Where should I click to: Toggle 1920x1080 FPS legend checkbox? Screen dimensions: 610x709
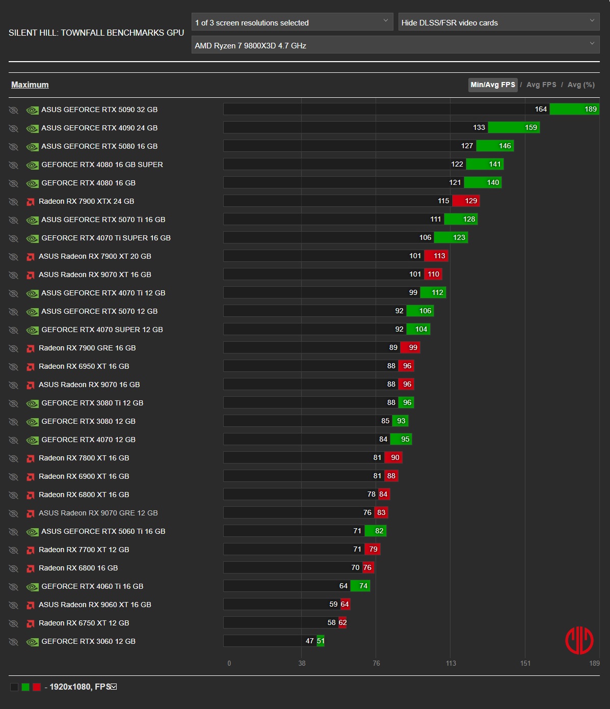(x=114, y=687)
